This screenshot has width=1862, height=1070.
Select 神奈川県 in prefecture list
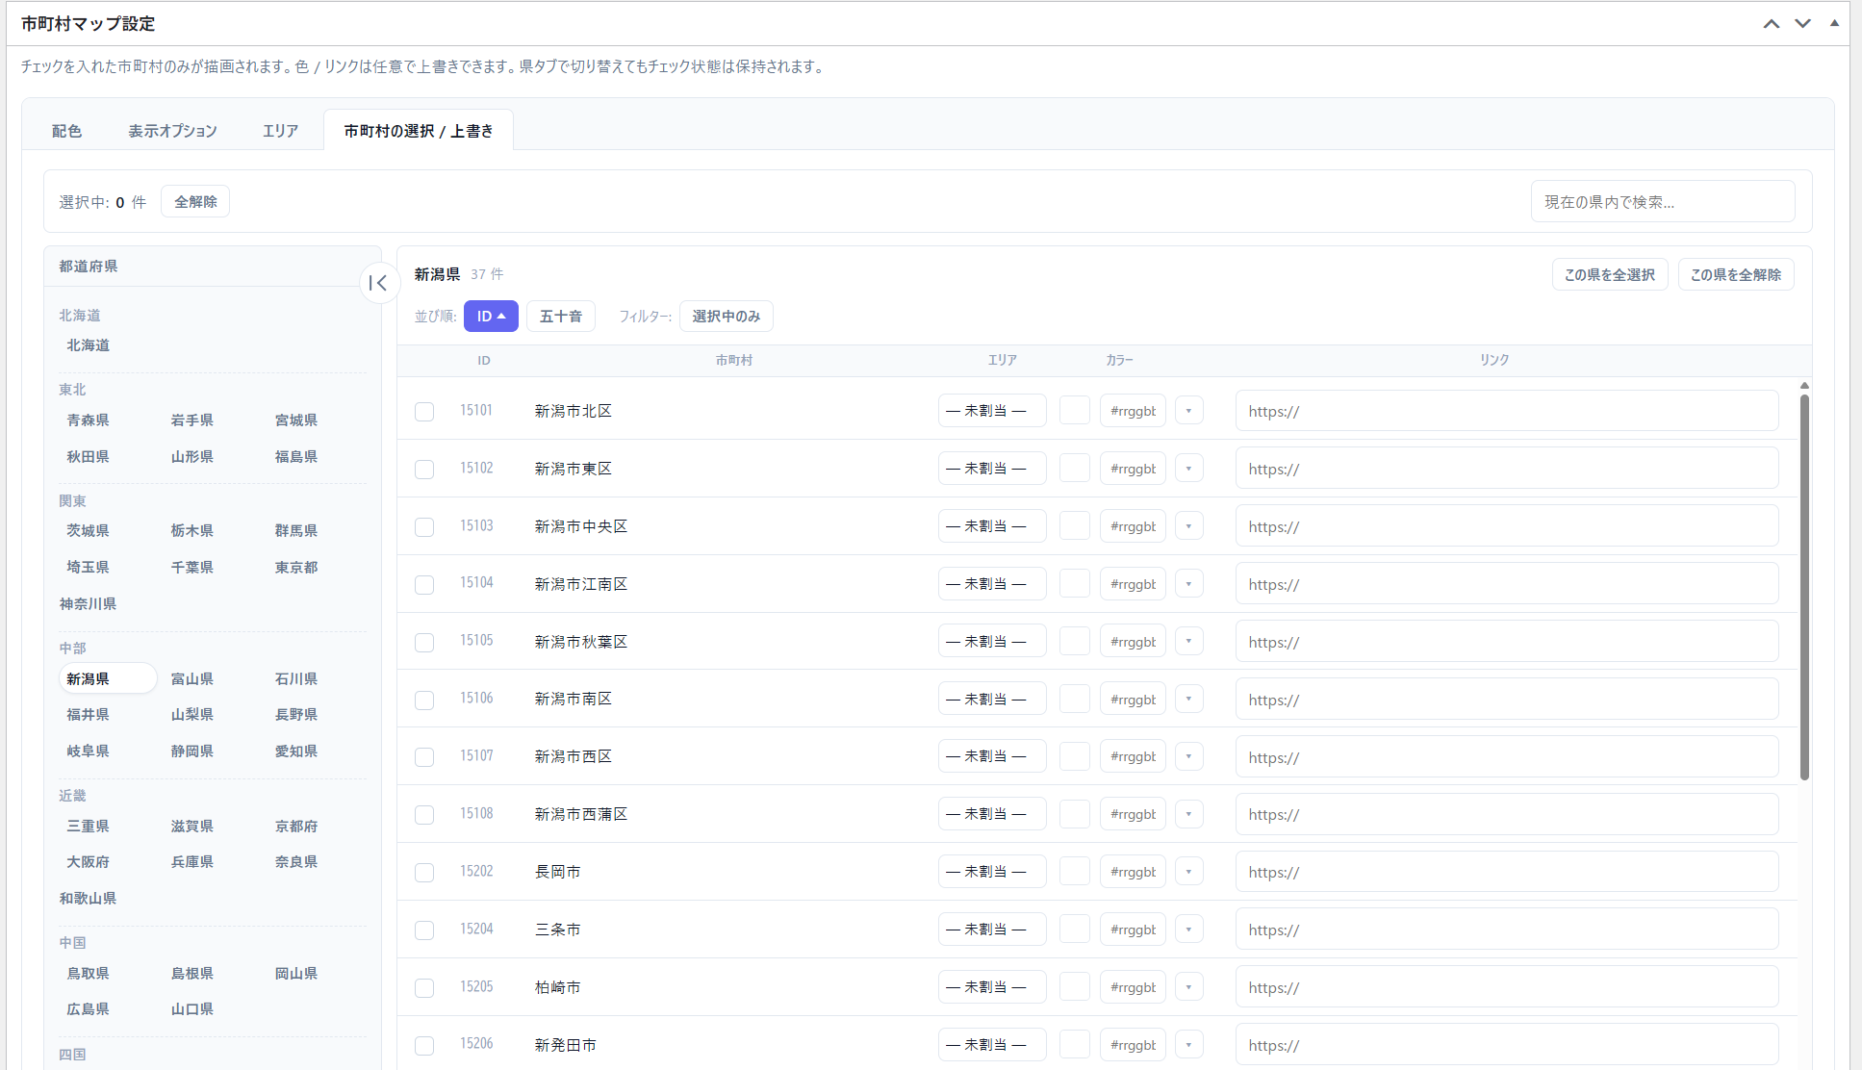[88, 604]
